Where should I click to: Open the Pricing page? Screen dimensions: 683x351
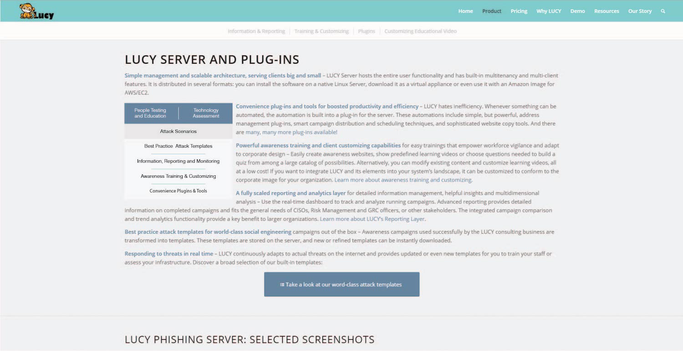point(519,11)
